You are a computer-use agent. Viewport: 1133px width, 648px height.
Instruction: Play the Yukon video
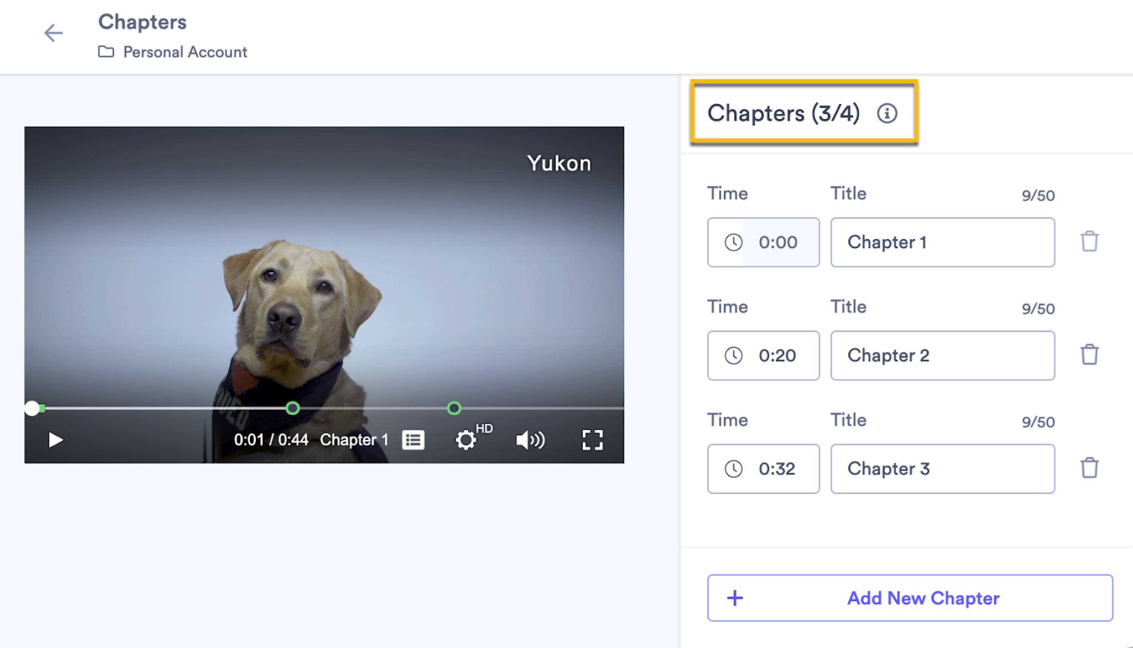[55, 440]
